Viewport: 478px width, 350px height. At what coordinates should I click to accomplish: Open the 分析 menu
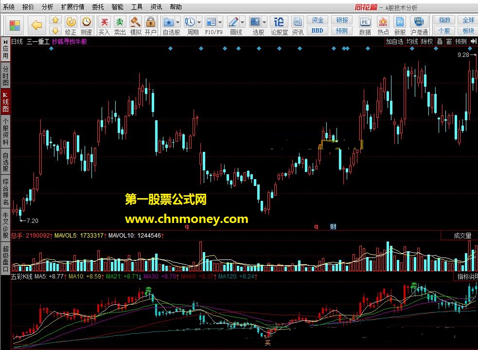point(47,7)
